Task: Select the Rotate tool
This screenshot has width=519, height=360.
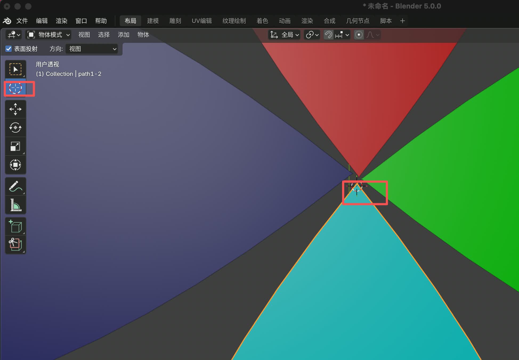Action: coord(15,128)
